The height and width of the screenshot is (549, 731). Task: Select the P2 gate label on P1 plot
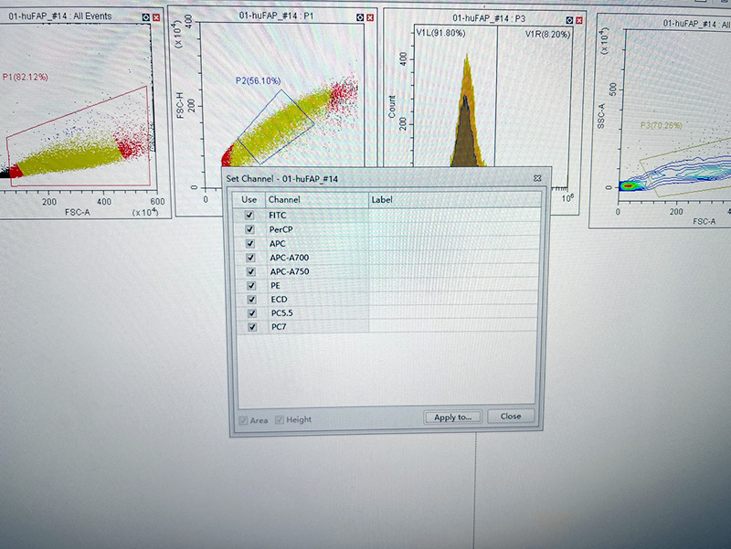tap(255, 81)
